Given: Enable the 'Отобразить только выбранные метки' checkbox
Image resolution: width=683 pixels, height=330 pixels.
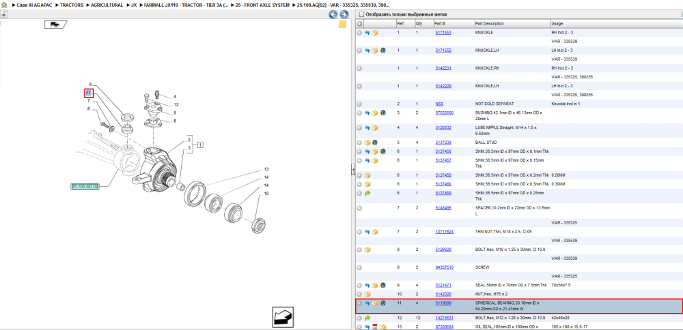Looking at the screenshot, I should pos(361,14).
